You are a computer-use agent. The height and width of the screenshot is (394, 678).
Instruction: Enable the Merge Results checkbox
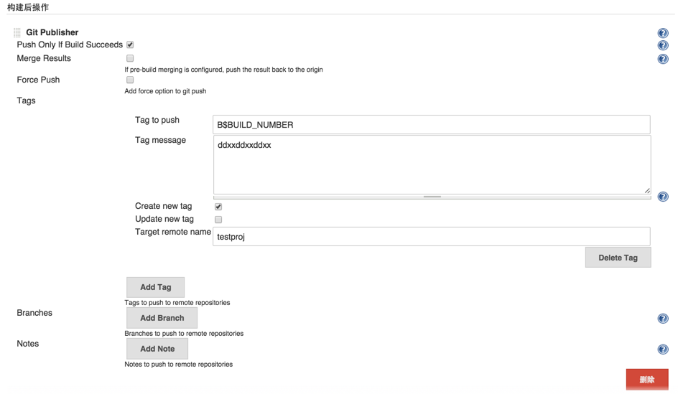coord(130,58)
